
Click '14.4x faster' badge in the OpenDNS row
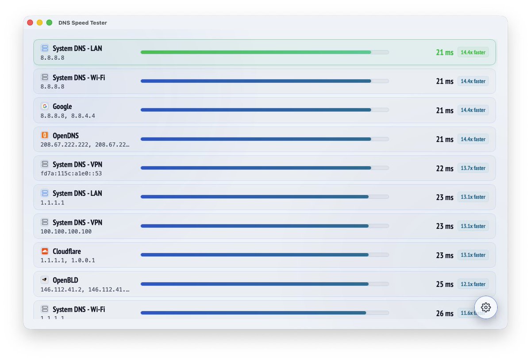[473, 139]
